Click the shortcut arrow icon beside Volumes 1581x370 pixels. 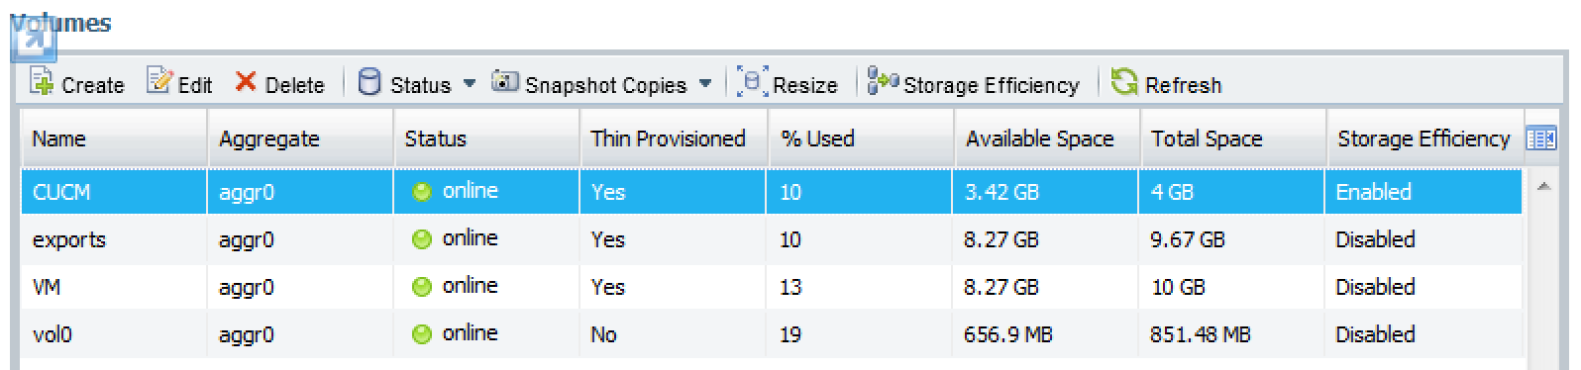[33, 39]
